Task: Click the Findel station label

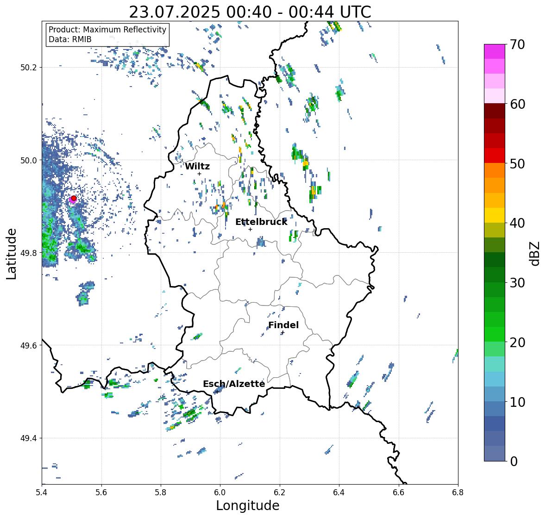Action: coord(283,325)
